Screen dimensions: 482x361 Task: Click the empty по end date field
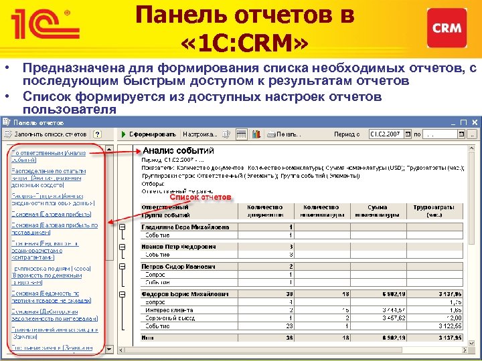440,134
